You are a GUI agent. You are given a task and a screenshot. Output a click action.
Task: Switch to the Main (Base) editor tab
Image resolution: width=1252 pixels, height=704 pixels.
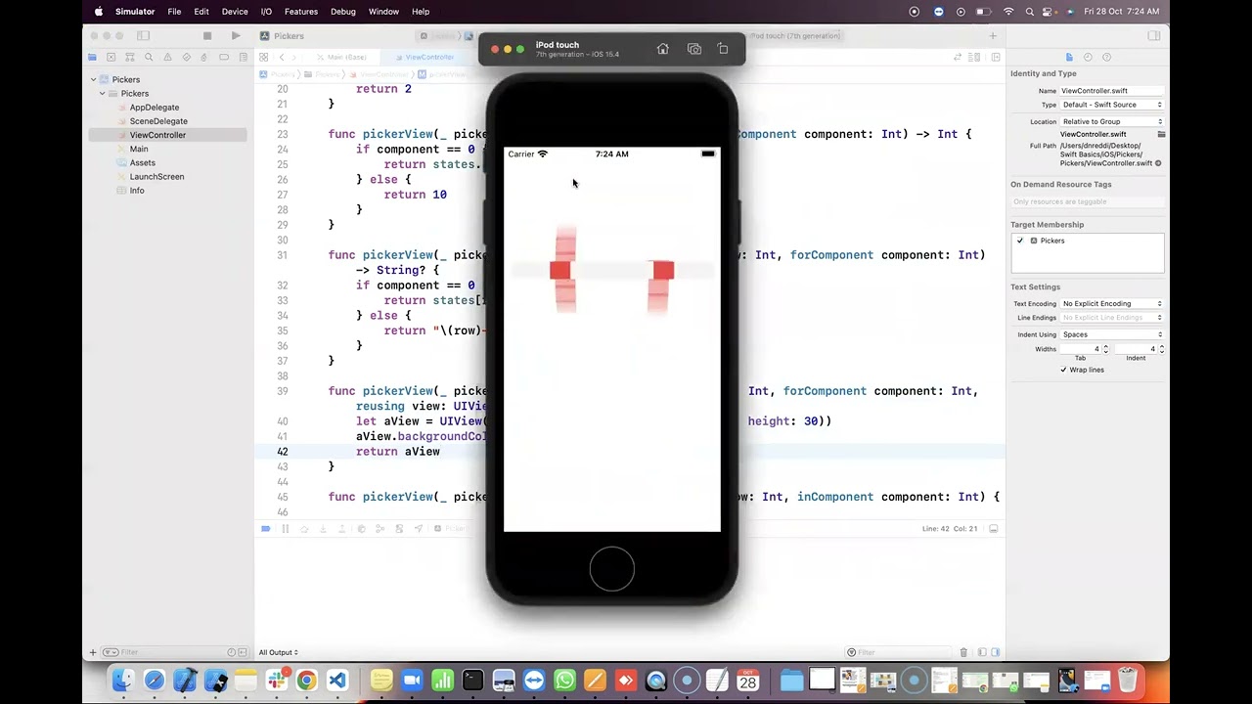pos(343,58)
